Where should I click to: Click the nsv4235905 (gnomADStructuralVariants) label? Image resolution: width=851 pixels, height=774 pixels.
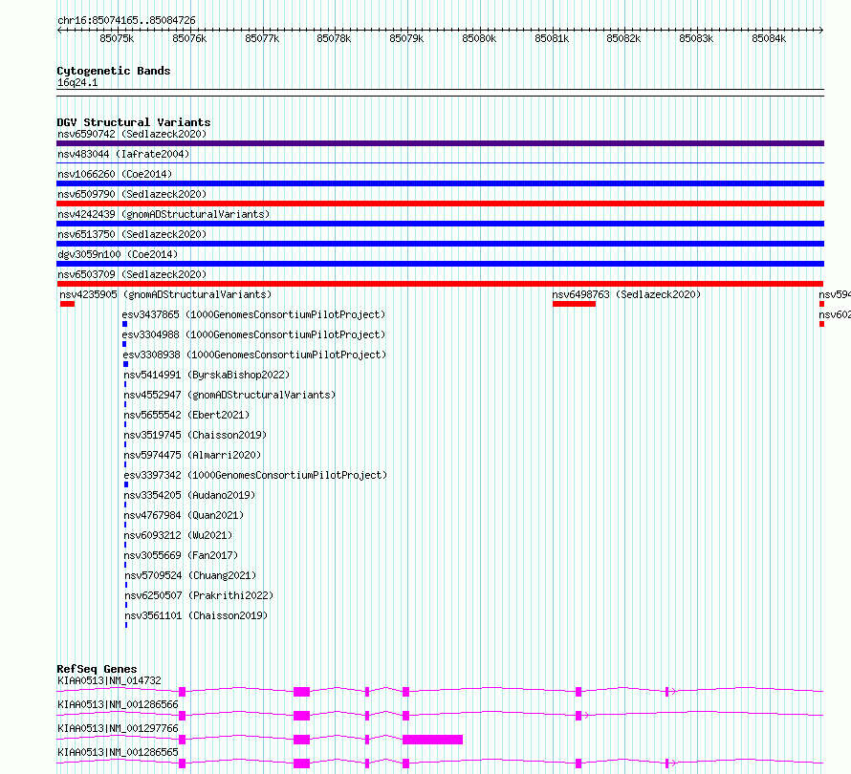(x=165, y=294)
